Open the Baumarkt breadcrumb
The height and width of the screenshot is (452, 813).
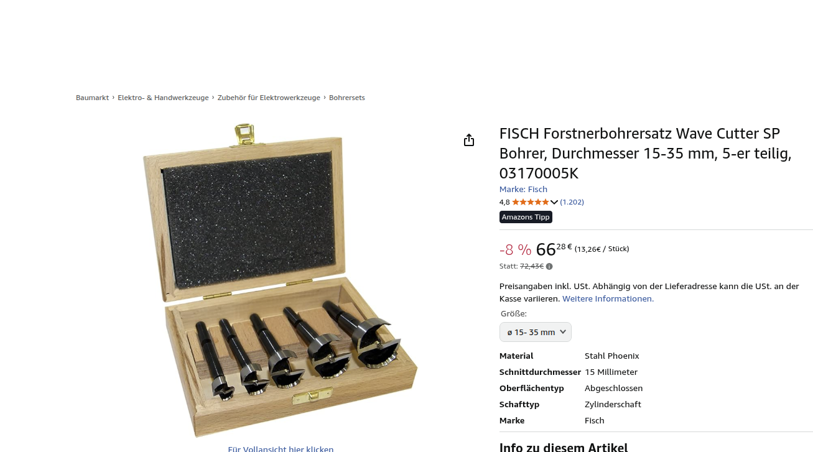(92, 98)
